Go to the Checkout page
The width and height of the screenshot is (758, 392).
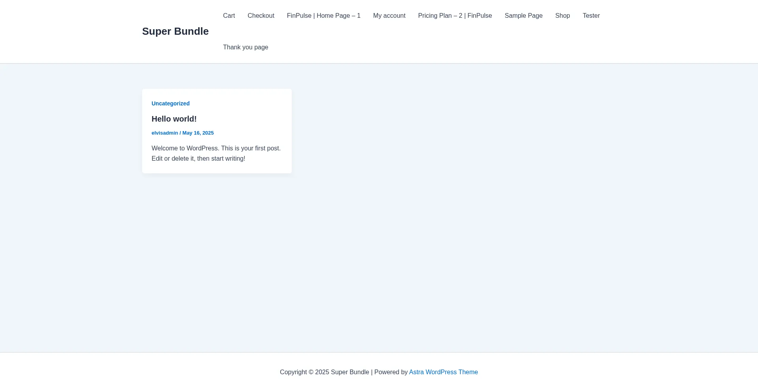coord(261,16)
